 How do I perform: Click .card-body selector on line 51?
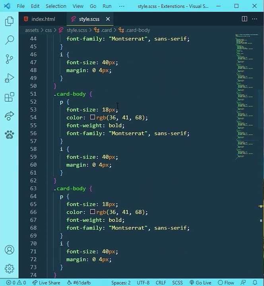pos(70,94)
